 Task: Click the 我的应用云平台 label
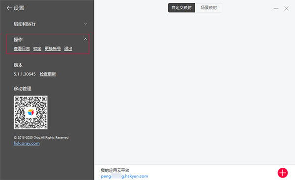click(x=115, y=170)
